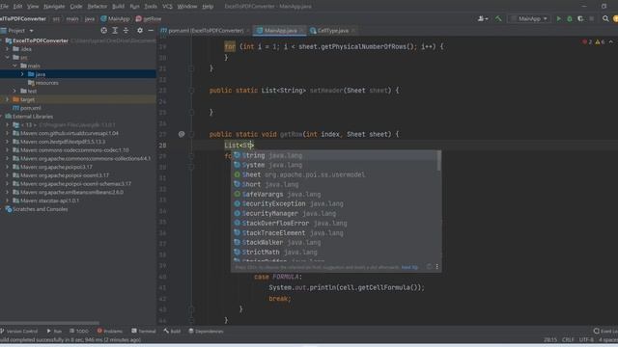Click the UTF-8 encoding status
This screenshot has width=618, height=347.
point(586,339)
